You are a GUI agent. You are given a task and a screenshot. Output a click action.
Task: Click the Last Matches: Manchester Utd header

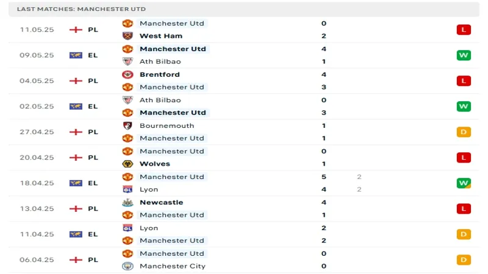click(81, 9)
